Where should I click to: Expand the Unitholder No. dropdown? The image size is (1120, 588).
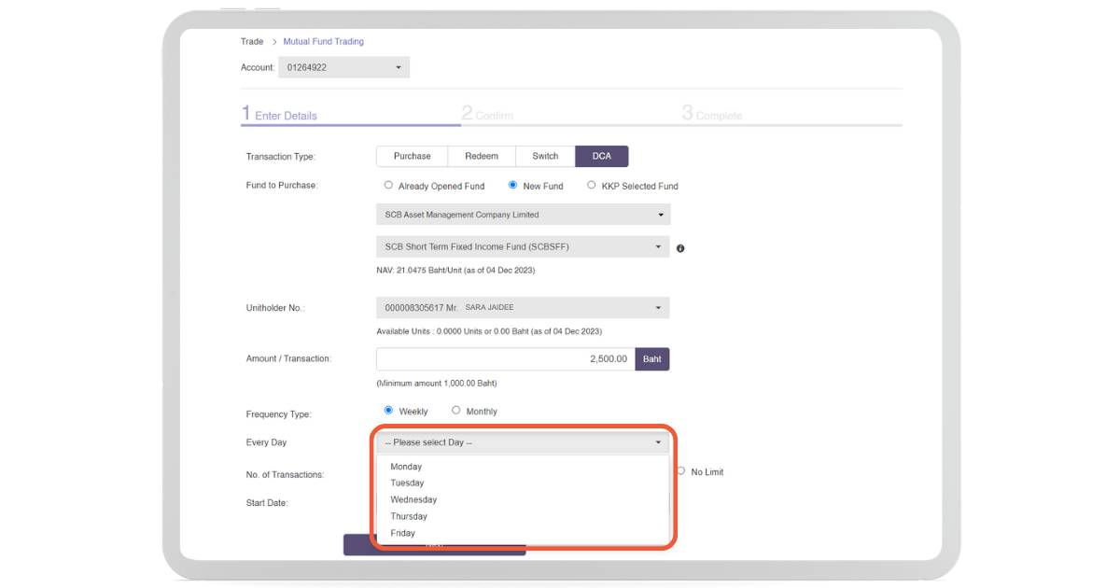[523, 308]
